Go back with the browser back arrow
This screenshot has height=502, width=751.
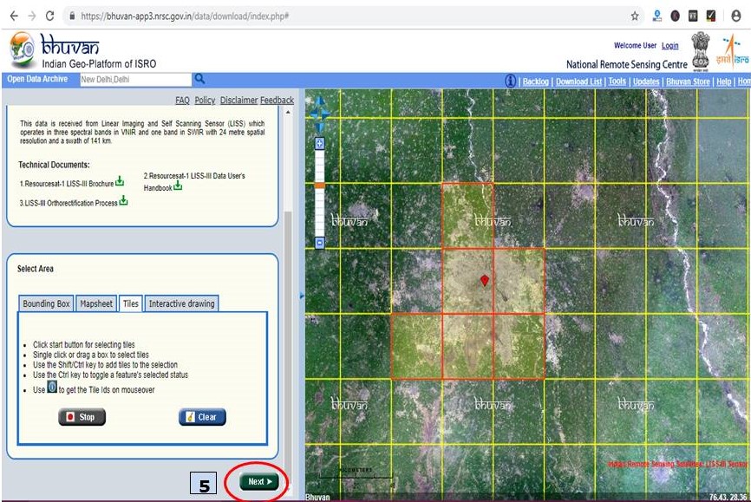click(14, 16)
